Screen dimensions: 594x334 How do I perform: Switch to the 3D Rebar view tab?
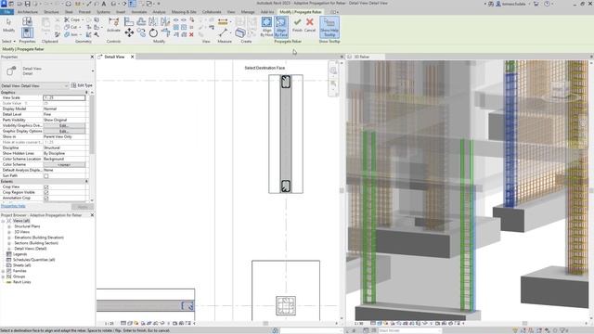[361, 57]
